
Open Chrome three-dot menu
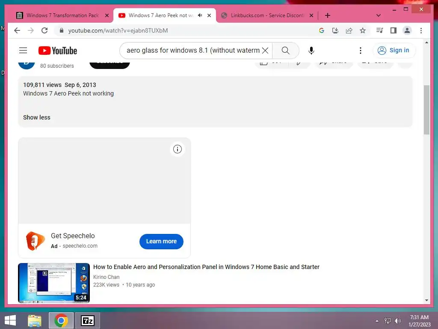click(x=421, y=30)
